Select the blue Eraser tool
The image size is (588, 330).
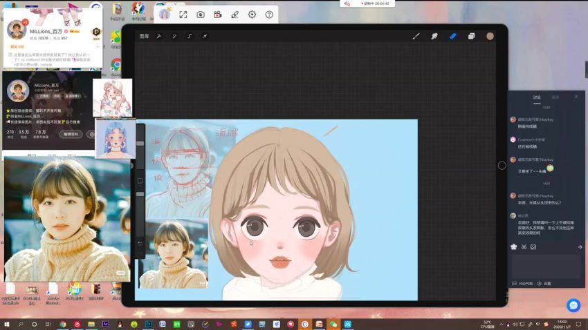pyautogui.click(x=453, y=36)
